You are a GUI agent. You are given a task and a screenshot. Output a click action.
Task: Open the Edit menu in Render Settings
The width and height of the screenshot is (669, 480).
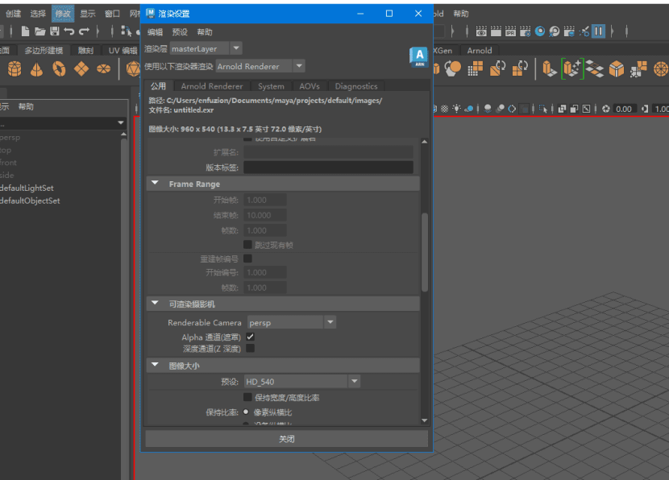pyautogui.click(x=155, y=32)
